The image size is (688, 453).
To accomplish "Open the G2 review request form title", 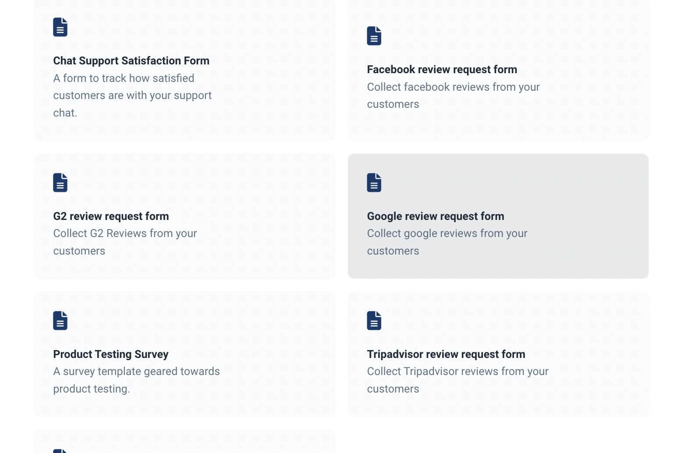I will [x=111, y=216].
